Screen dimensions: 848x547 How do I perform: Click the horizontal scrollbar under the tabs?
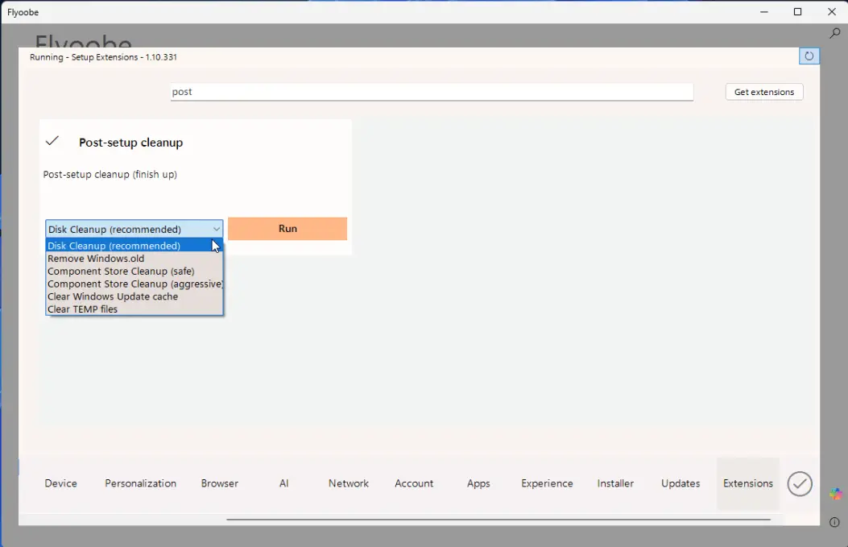pyautogui.click(x=498, y=520)
